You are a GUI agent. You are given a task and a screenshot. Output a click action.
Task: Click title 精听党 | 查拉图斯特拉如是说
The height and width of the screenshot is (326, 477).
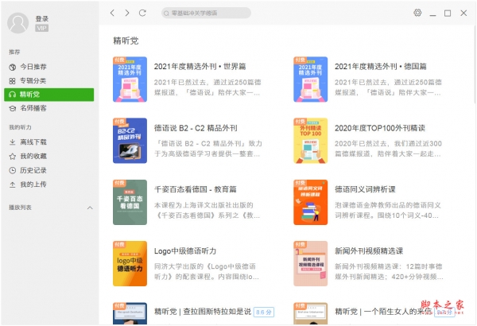click(x=203, y=312)
